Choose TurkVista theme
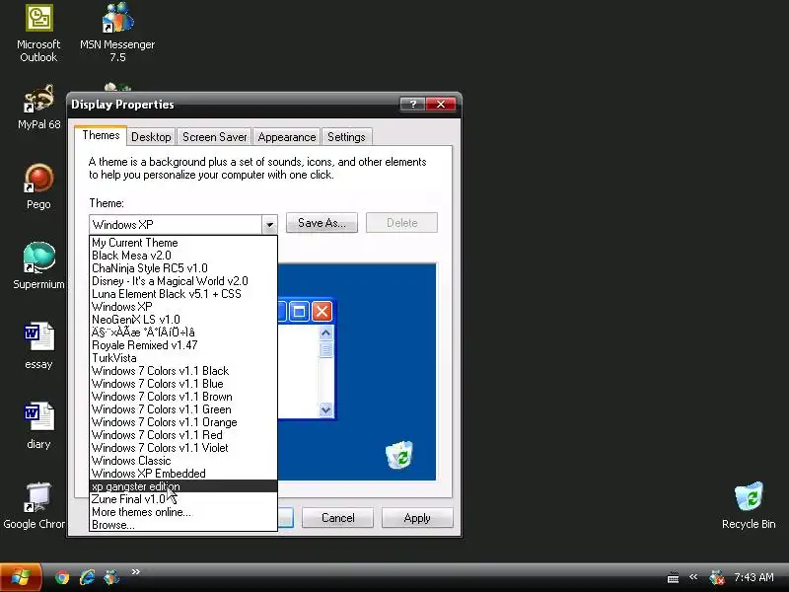The image size is (789, 592). click(x=183, y=358)
